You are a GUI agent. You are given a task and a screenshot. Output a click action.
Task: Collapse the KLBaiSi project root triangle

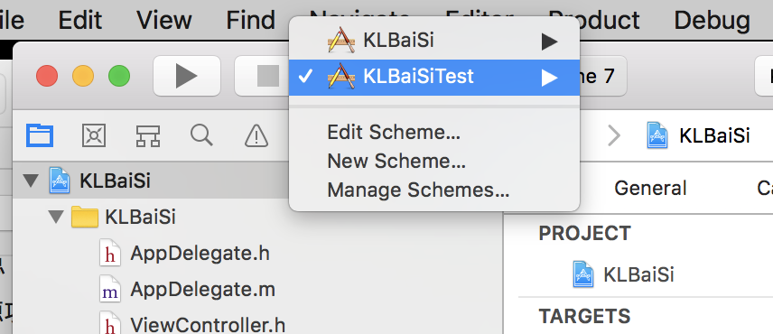[x=31, y=181]
